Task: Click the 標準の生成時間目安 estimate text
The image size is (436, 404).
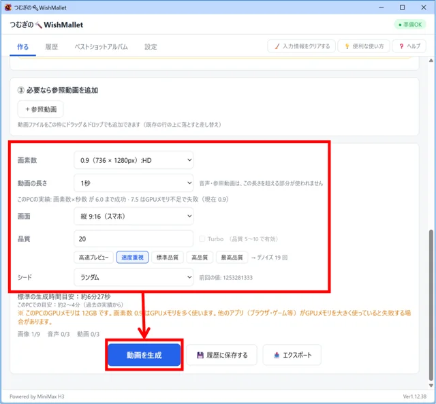Action: pyautogui.click(x=64, y=296)
